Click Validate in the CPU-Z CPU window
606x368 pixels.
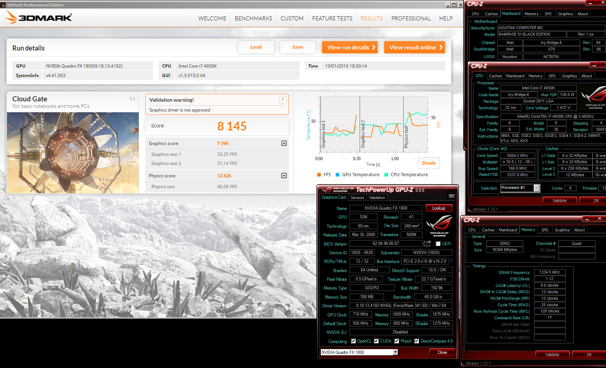click(x=559, y=201)
